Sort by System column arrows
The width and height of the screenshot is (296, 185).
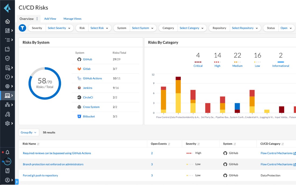coord(235,144)
